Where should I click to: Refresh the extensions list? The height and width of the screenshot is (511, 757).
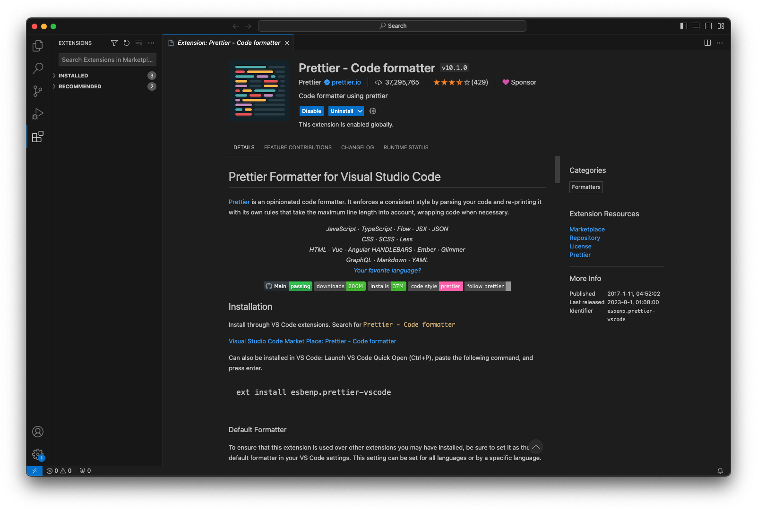coord(127,43)
